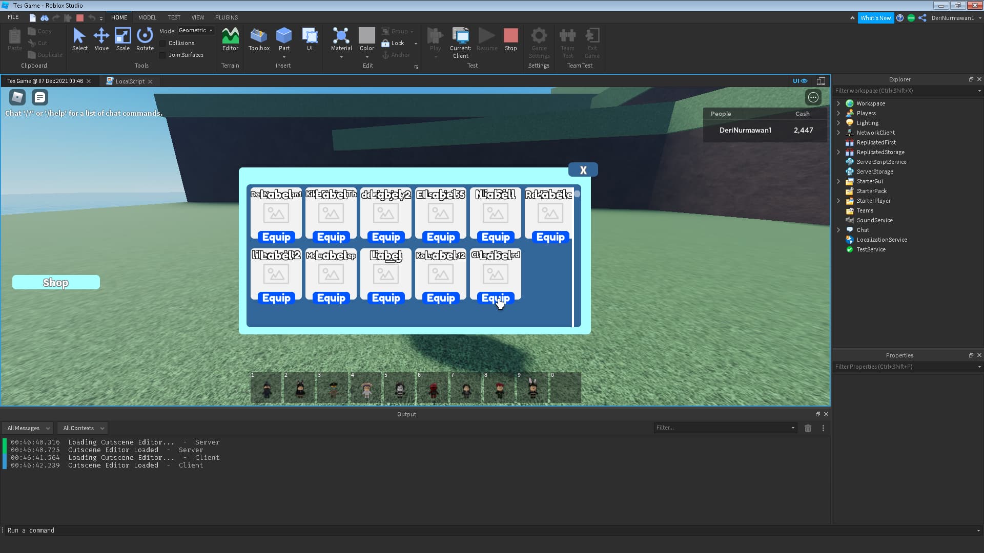Expand Workspace in the Explorer
984x553 pixels.
pos(838,103)
